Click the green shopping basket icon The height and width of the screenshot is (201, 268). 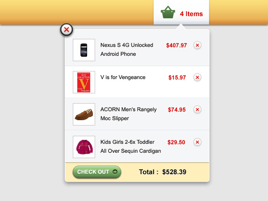pyautogui.click(x=168, y=13)
